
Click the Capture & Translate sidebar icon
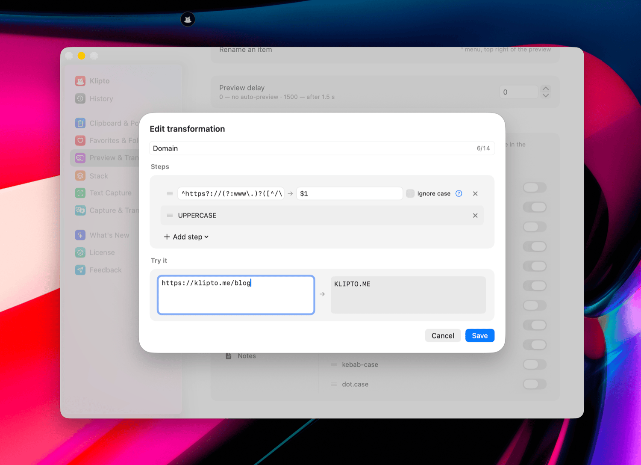click(80, 210)
